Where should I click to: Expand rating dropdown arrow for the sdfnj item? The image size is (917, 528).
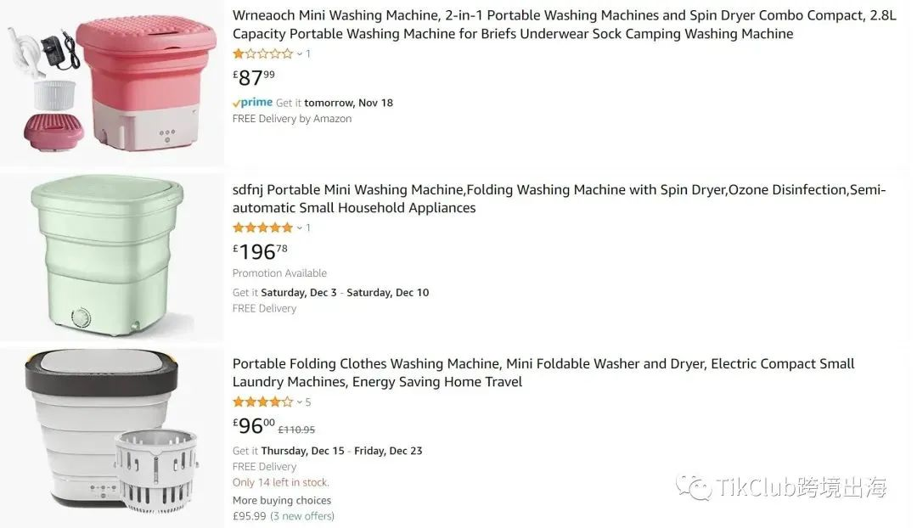300,227
